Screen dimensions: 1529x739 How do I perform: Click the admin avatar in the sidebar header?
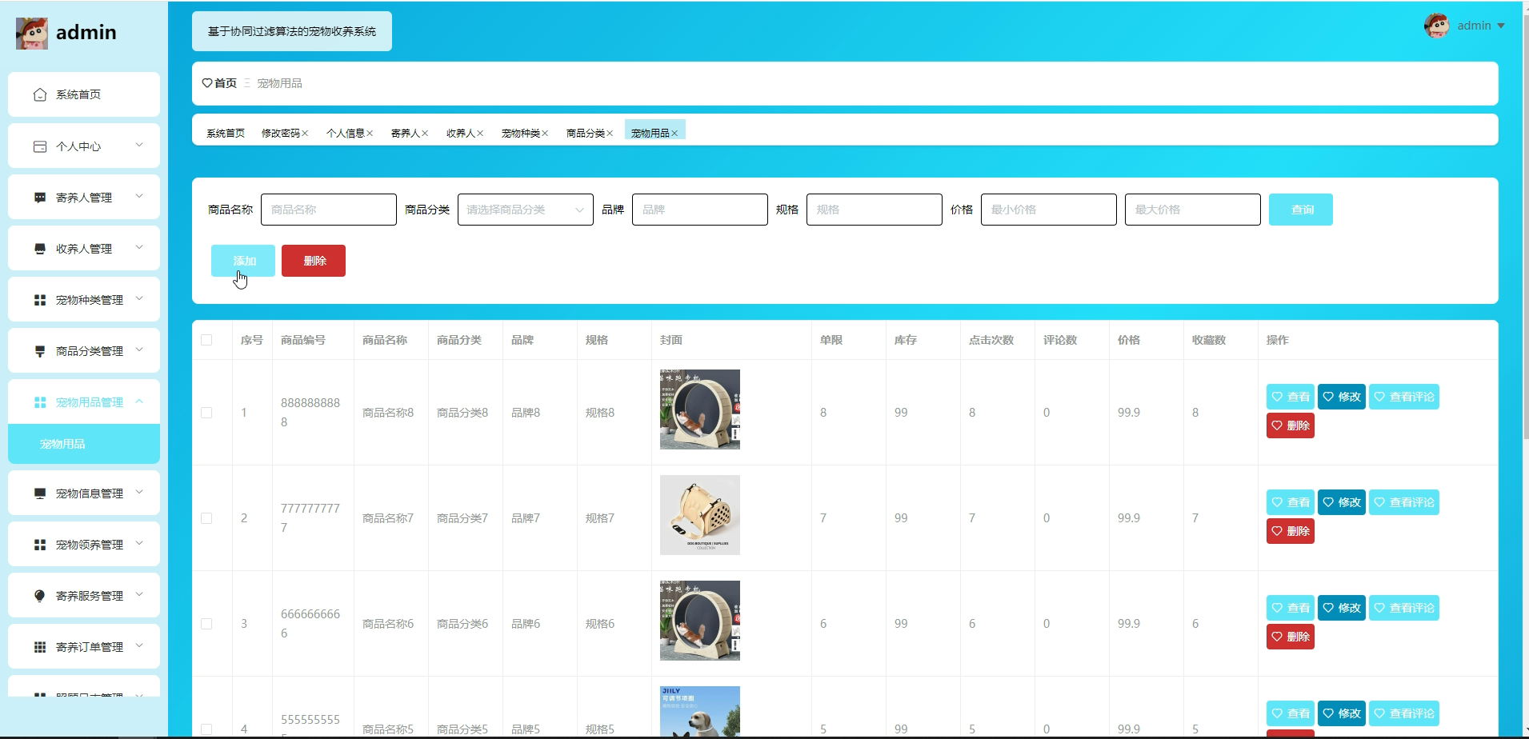click(32, 34)
